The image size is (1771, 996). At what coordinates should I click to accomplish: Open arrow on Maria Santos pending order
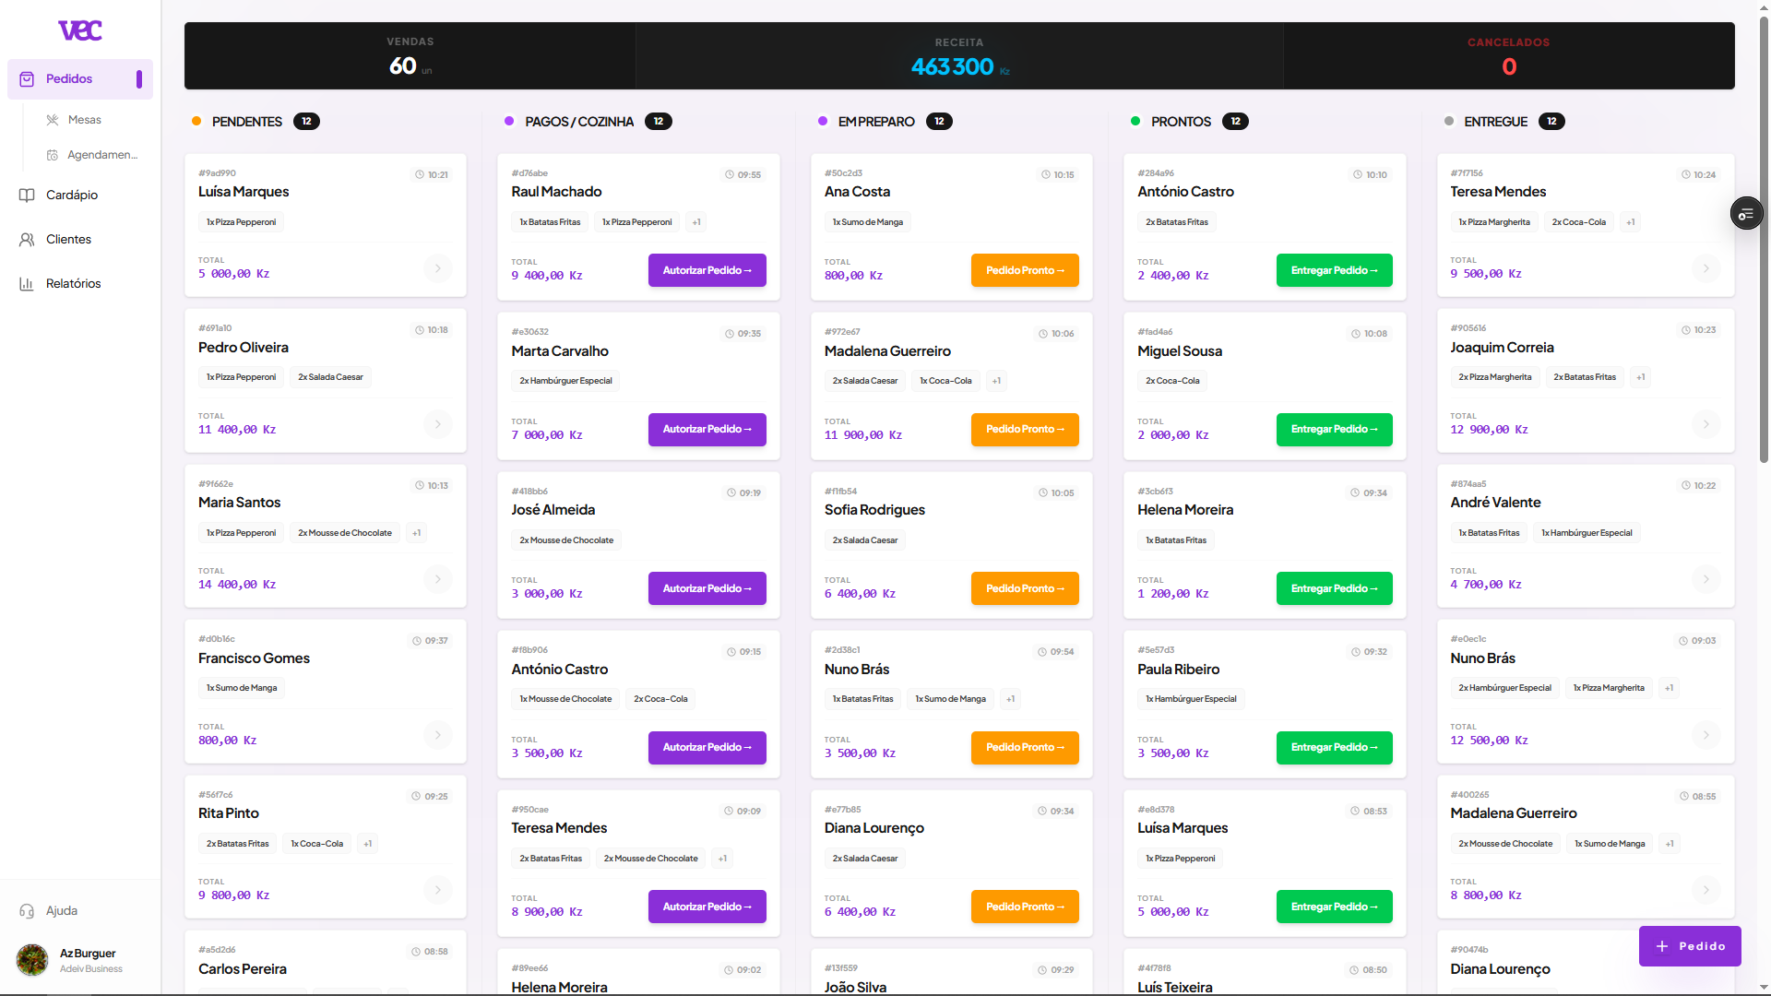coord(438,579)
